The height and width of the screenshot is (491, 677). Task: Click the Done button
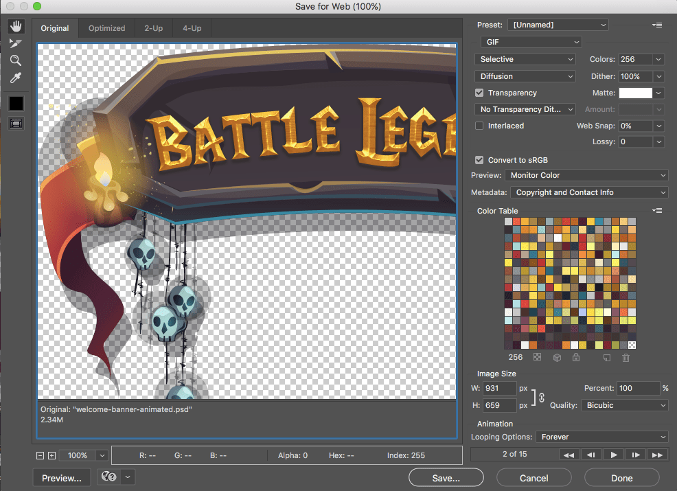(x=622, y=478)
